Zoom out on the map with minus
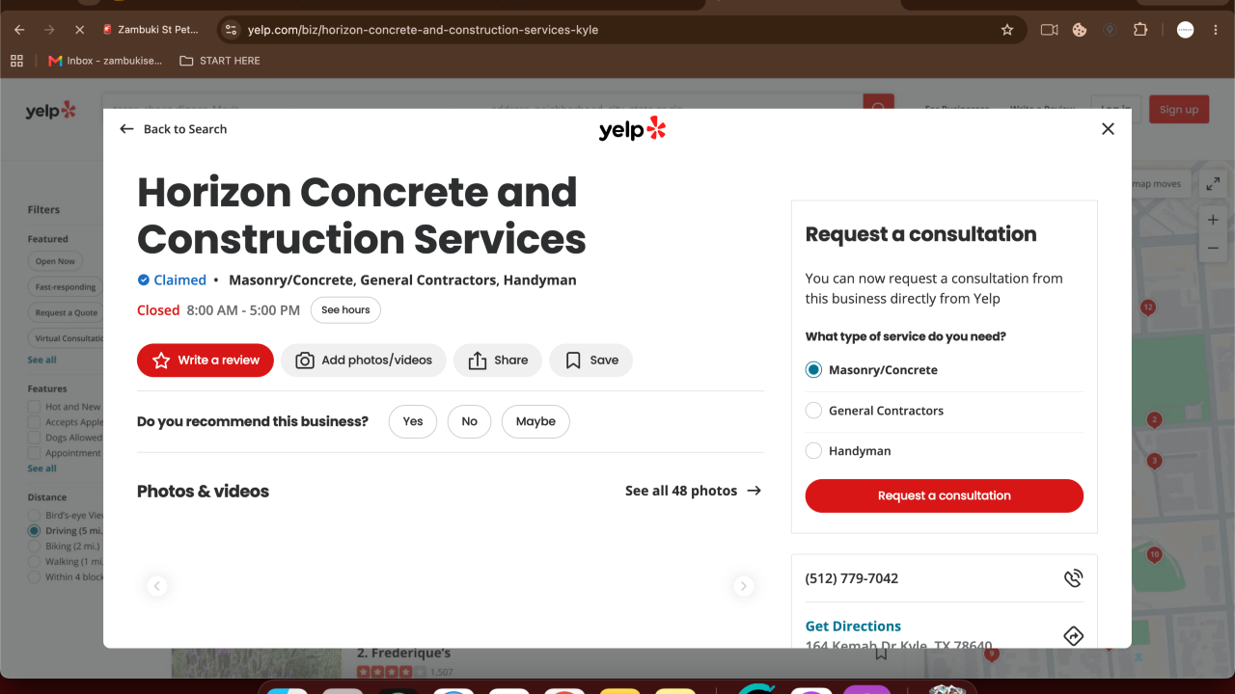 (1213, 249)
